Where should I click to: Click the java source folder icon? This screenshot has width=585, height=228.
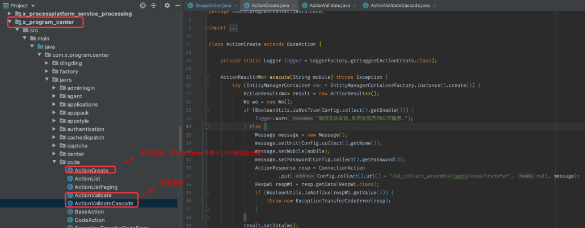pos(40,47)
